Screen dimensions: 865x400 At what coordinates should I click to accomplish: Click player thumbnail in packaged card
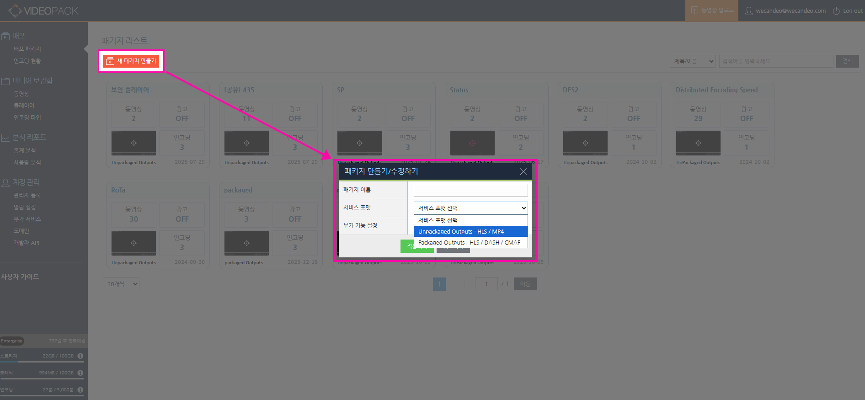(246, 243)
